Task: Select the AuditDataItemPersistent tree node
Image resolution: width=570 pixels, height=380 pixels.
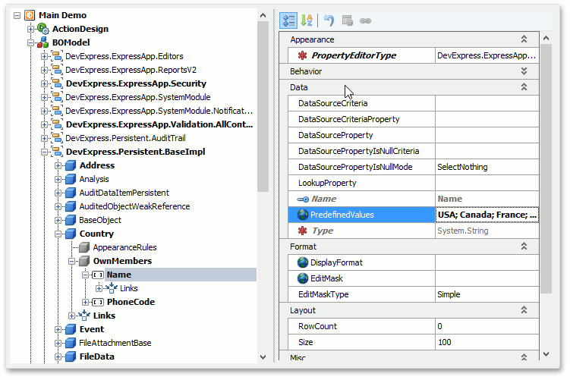Action: pyautogui.click(x=124, y=193)
